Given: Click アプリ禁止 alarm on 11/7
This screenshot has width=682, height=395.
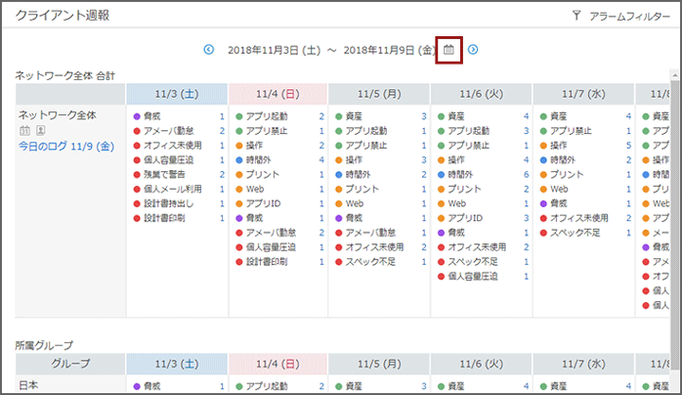Looking at the screenshot, I should (571, 131).
